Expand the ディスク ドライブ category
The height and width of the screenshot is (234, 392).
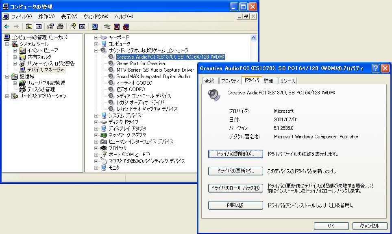[96, 122]
